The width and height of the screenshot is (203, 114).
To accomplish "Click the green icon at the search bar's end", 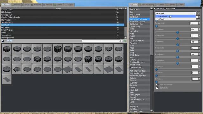I will 125,41.
